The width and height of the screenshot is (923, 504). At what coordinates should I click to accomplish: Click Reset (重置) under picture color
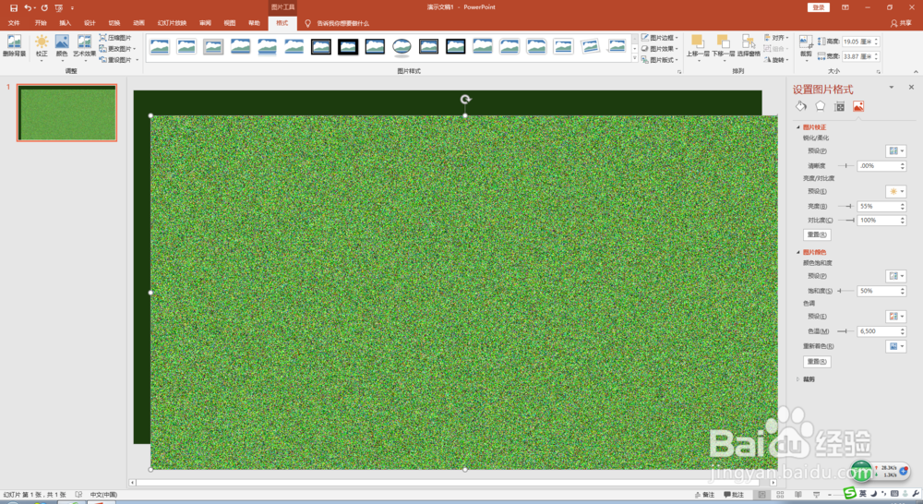point(817,362)
